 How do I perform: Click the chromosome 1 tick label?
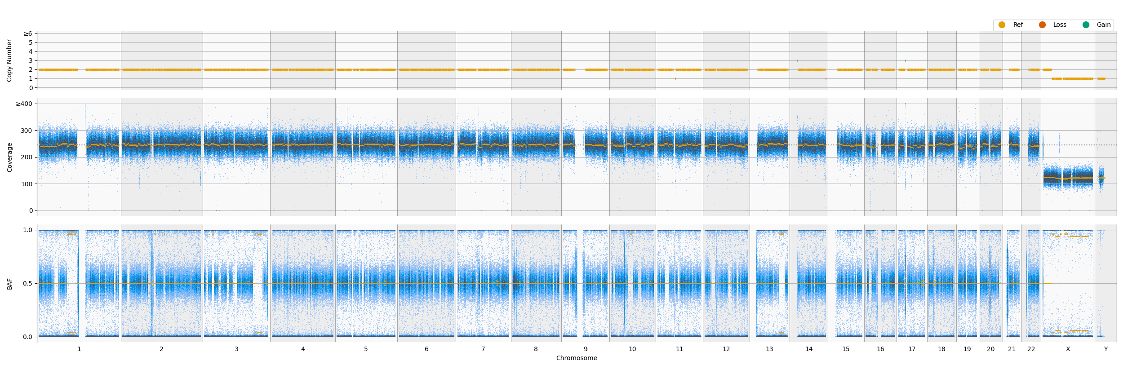(x=79, y=349)
